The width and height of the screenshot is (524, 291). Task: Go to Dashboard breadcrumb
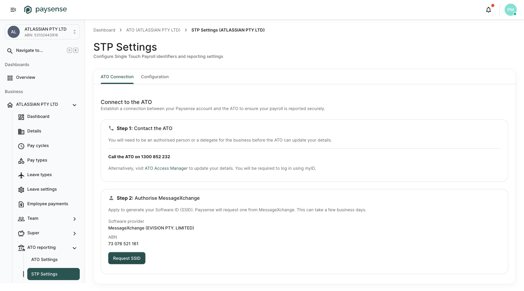(104, 30)
